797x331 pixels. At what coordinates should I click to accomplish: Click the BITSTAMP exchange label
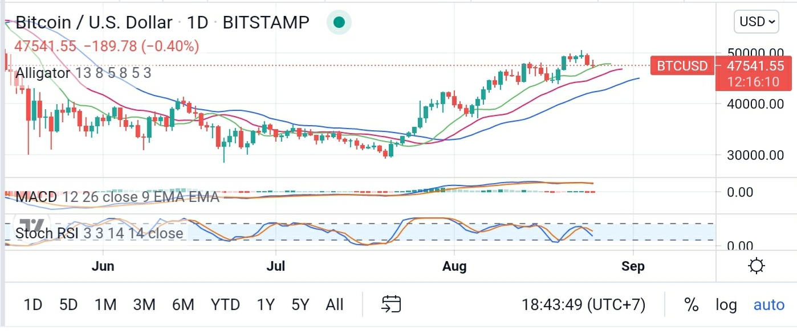pyautogui.click(x=266, y=22)
